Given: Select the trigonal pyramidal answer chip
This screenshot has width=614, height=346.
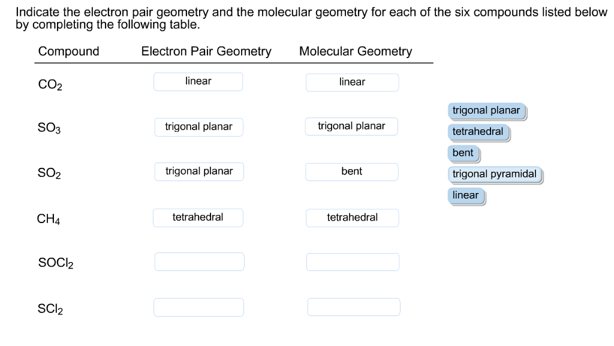Looking at the screenshot, I should tap(495, 174).
